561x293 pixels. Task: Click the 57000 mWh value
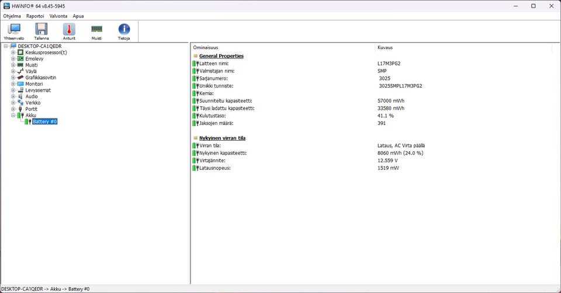tap(391, 101)
